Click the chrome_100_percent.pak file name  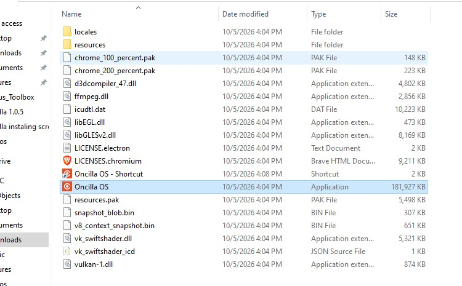(115, 58)
